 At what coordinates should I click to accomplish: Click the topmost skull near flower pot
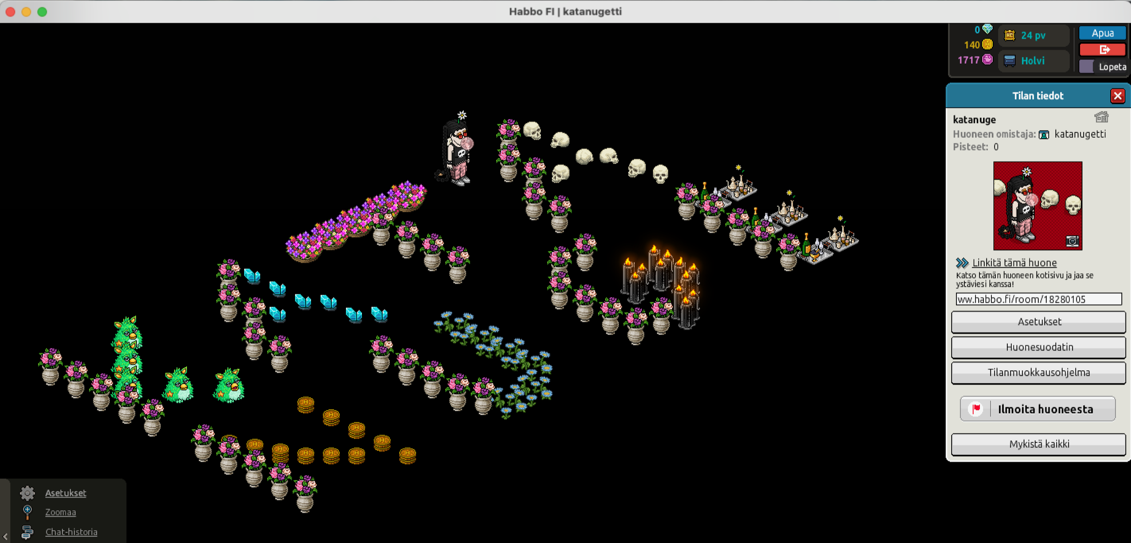pos(532,130)
